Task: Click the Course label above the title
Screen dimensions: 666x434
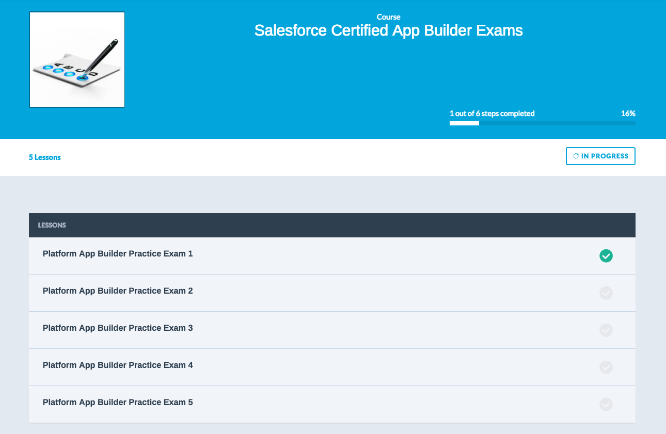Action: (388, 17)
